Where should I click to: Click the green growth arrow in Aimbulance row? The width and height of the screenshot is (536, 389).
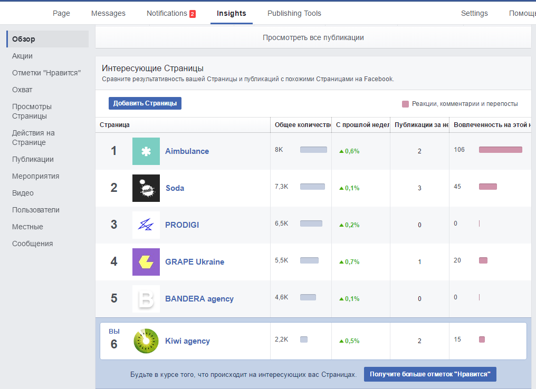[341, 151]
